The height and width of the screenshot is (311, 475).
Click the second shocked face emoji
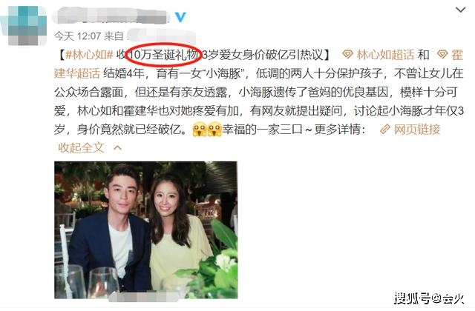click(x=214, y=130)
